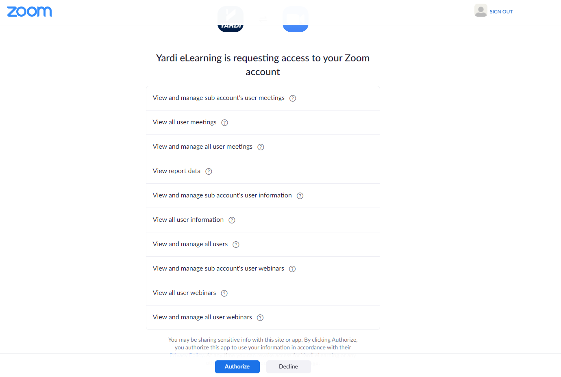Viewport: 561px width, 377px height.
Task: Click the View all user webinars permission text
Action: pyautogui.click(x=185, y=293)
